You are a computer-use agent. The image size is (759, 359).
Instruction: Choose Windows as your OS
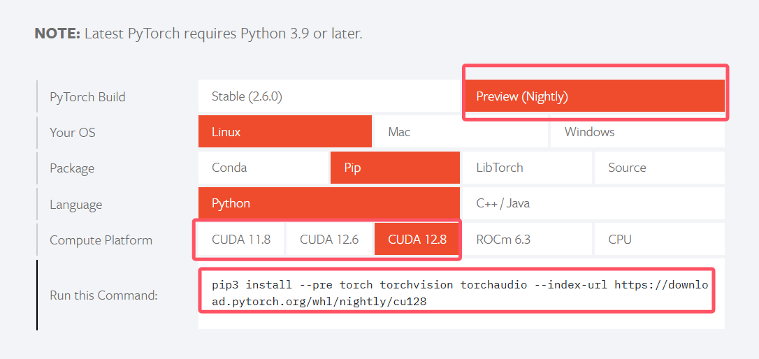[x=637, y=131]
